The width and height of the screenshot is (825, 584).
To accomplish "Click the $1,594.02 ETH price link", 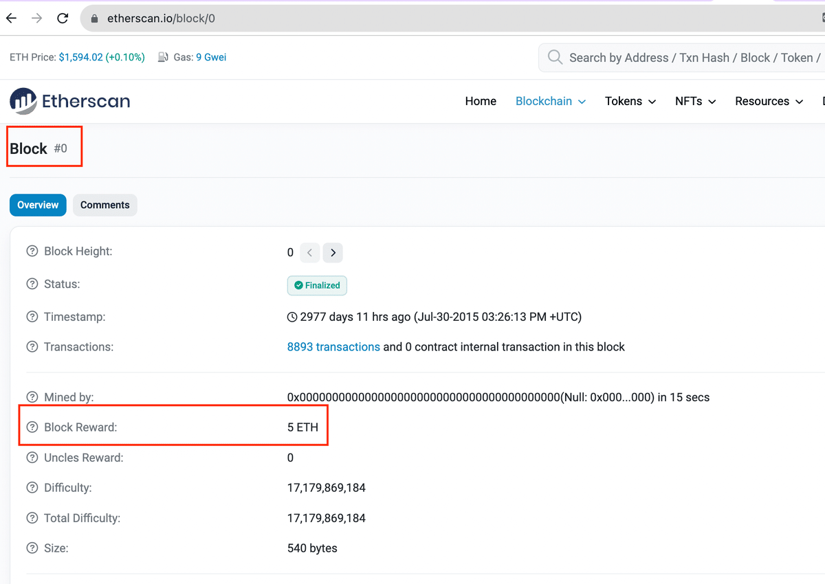I will [x=81, y=58].
